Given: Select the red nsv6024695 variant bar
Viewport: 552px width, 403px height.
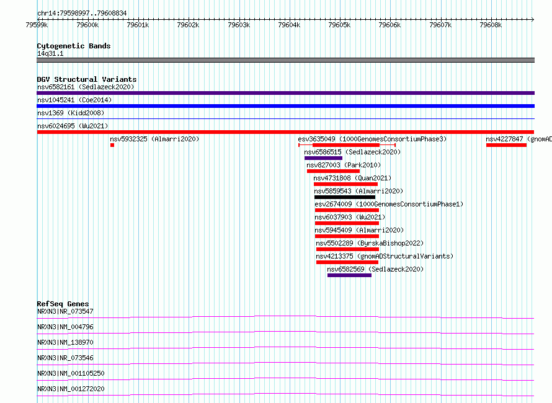Looking at the screenshot, I should point(285,132).
